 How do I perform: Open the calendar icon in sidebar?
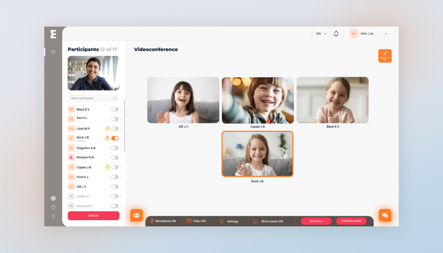coord(53,52)
